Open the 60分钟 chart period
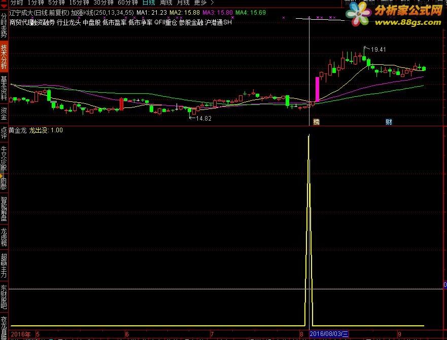 click(128, 3)
